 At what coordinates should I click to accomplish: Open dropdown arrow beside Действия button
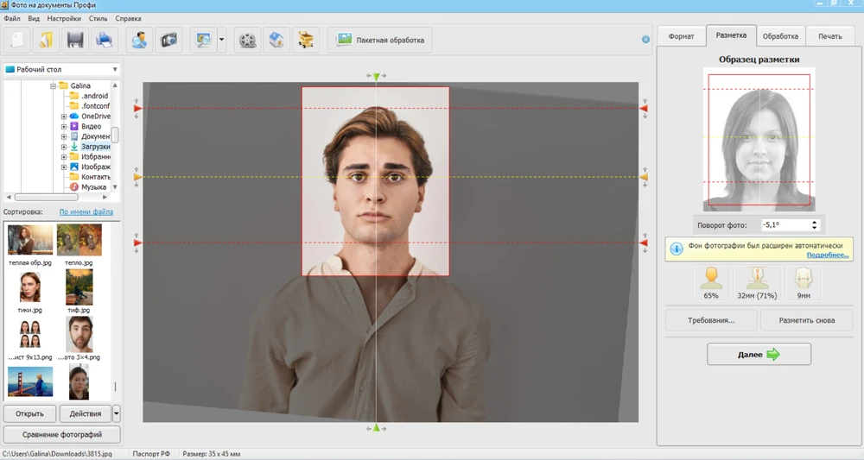(x=117, y=413)
